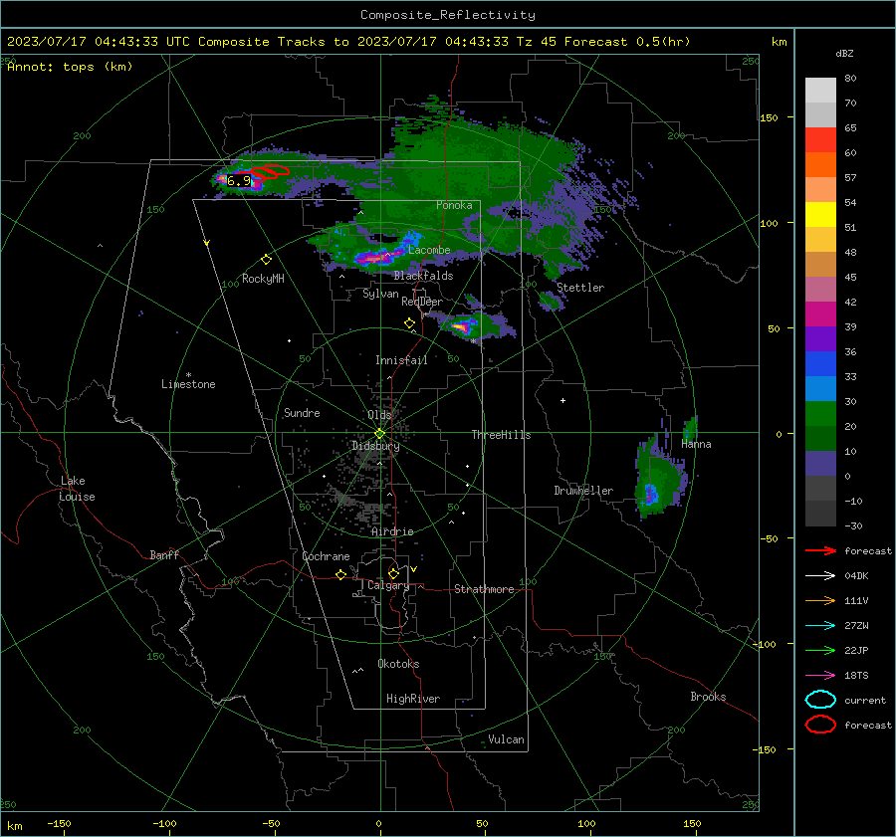This screenshot has height=837, width=896.
Task: Click the Airdrie city label
Action: tap(392, 531)
